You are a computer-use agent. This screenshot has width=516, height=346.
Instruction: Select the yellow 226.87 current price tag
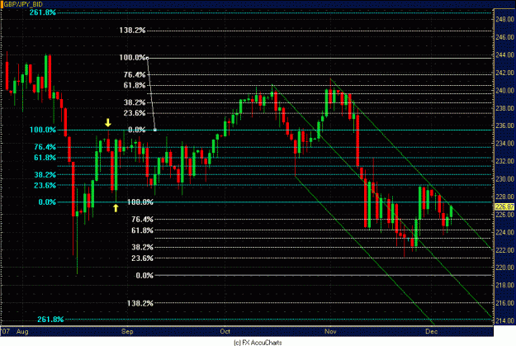click(504, 206)
